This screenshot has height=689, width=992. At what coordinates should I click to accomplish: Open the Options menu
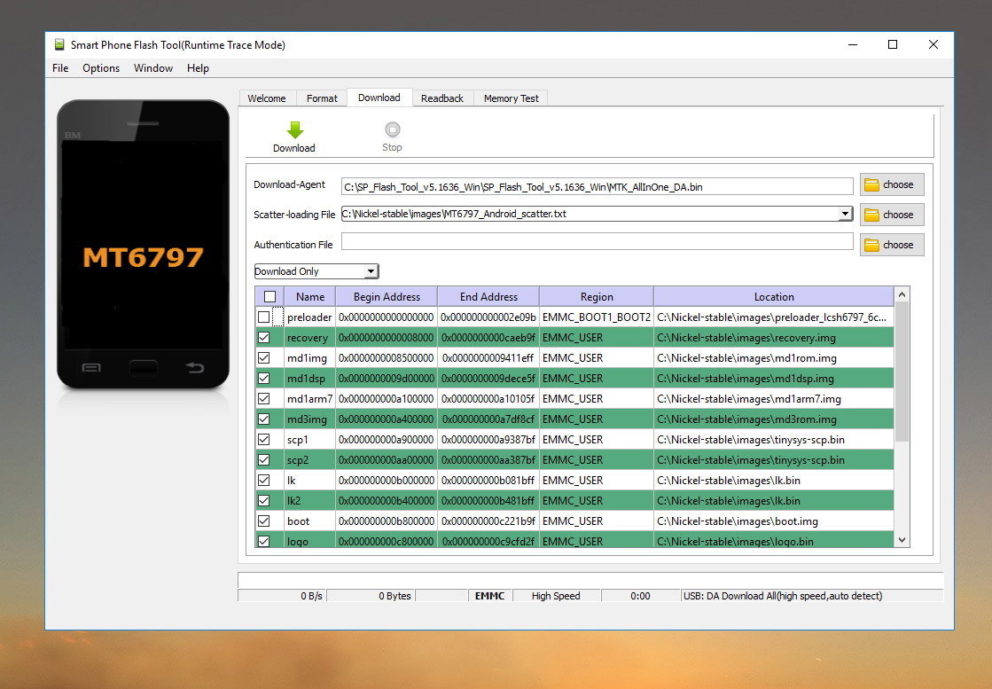(101, 68)
